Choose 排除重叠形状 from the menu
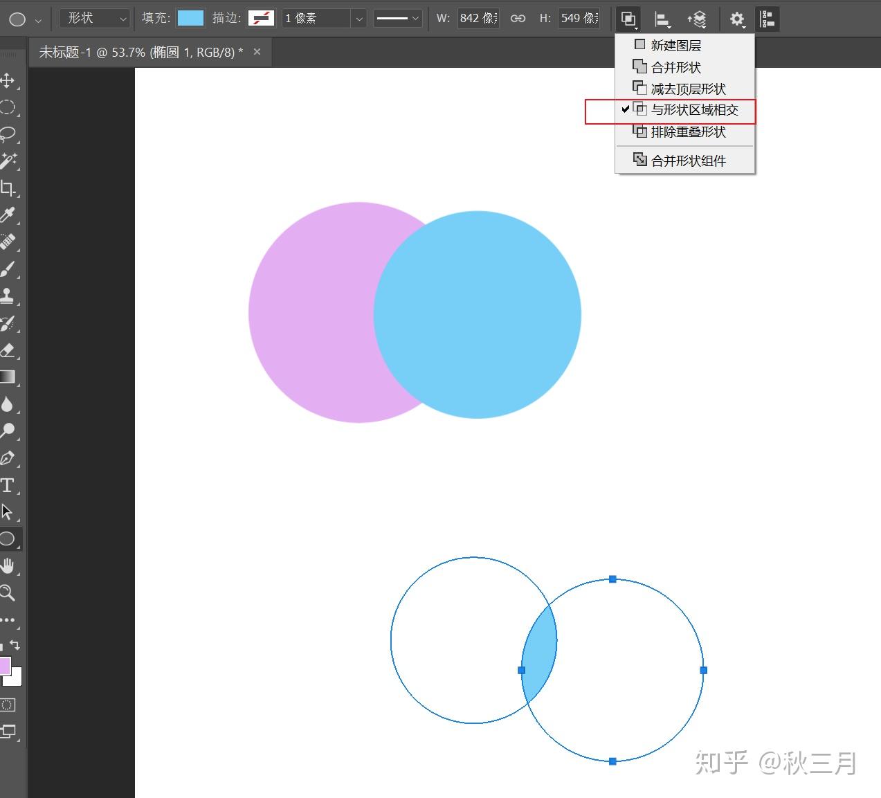 click(x=688, y=132)
